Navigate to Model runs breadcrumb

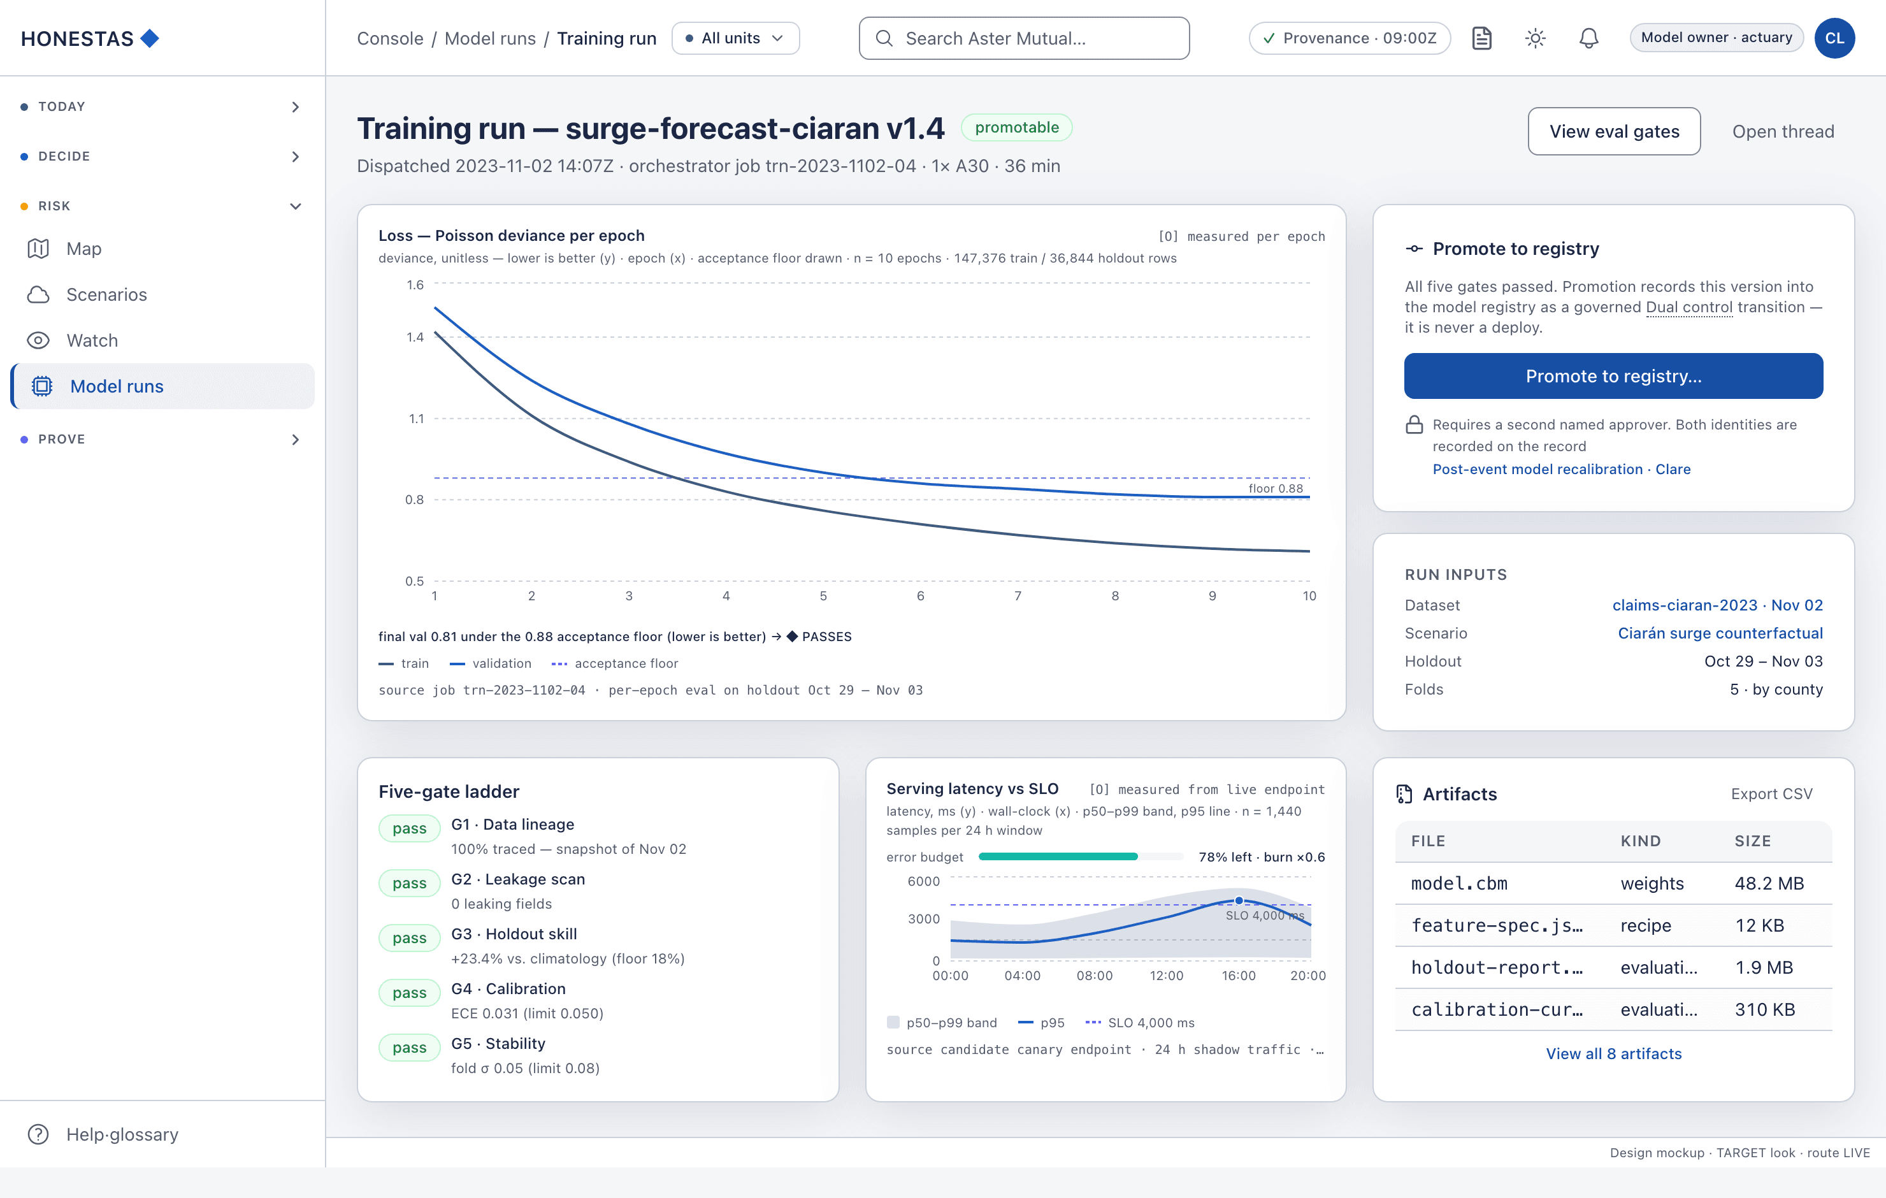point(491,38)
